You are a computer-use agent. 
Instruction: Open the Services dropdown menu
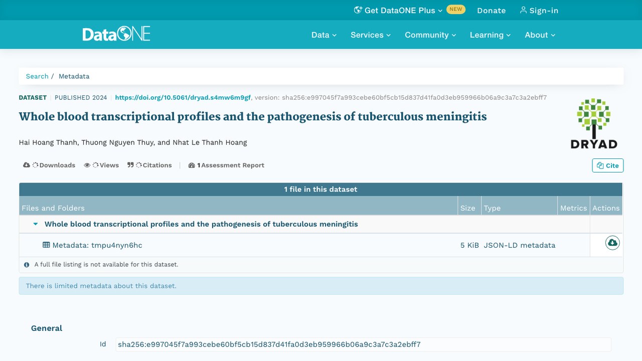[371, 35]
